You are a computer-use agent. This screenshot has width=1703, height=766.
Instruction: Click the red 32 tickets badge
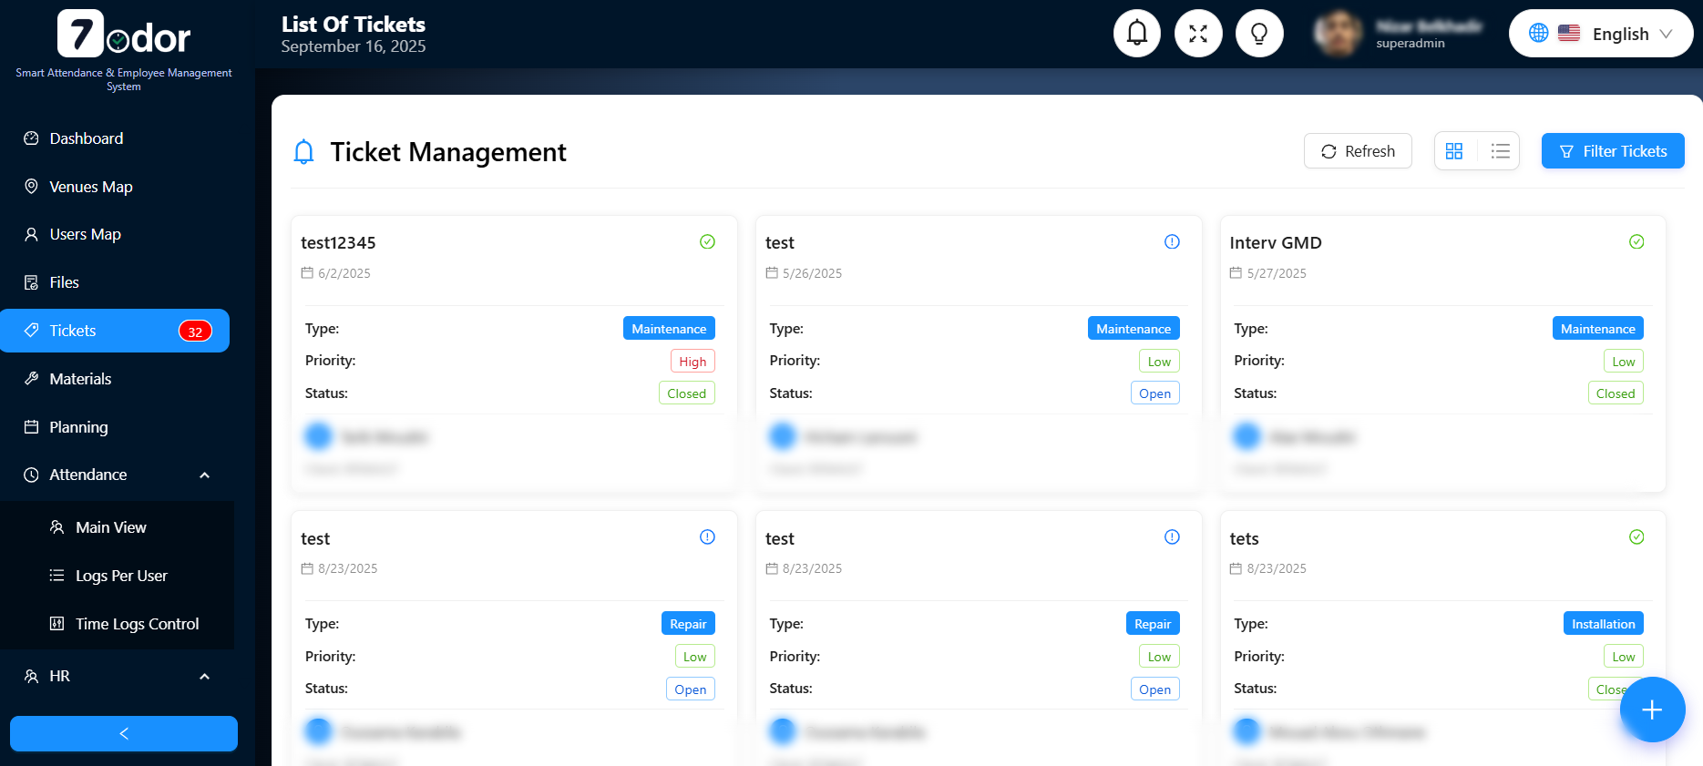195,332
